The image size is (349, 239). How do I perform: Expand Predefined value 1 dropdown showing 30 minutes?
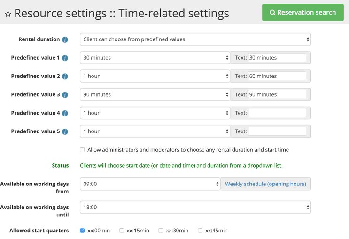(x=155, y=58)
